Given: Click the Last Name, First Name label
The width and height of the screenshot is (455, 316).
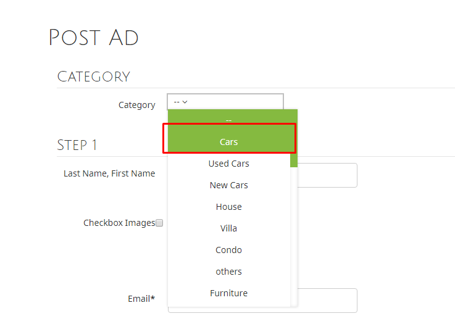Looking at the screenshot, I should (x=109, y=173).
